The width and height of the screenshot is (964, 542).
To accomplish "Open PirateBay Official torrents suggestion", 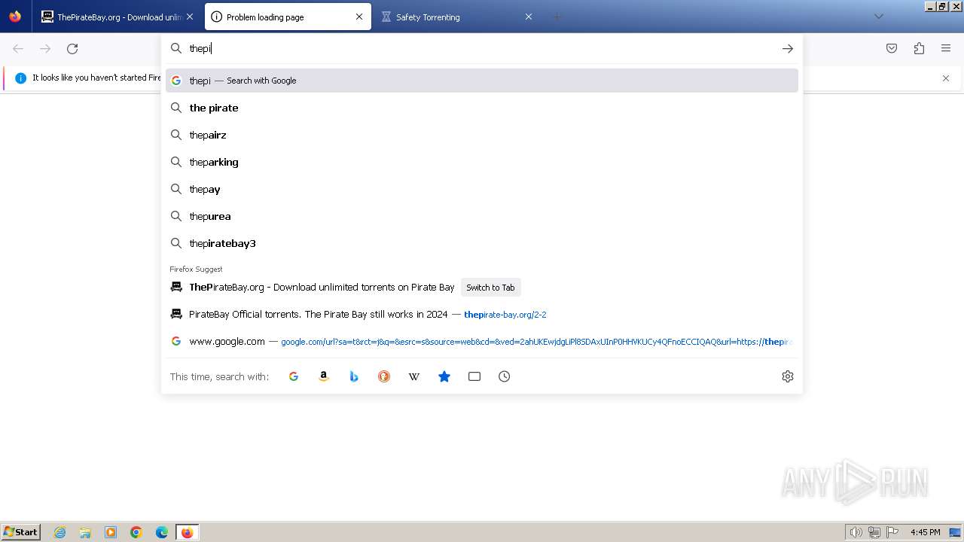I will [482, 315].
